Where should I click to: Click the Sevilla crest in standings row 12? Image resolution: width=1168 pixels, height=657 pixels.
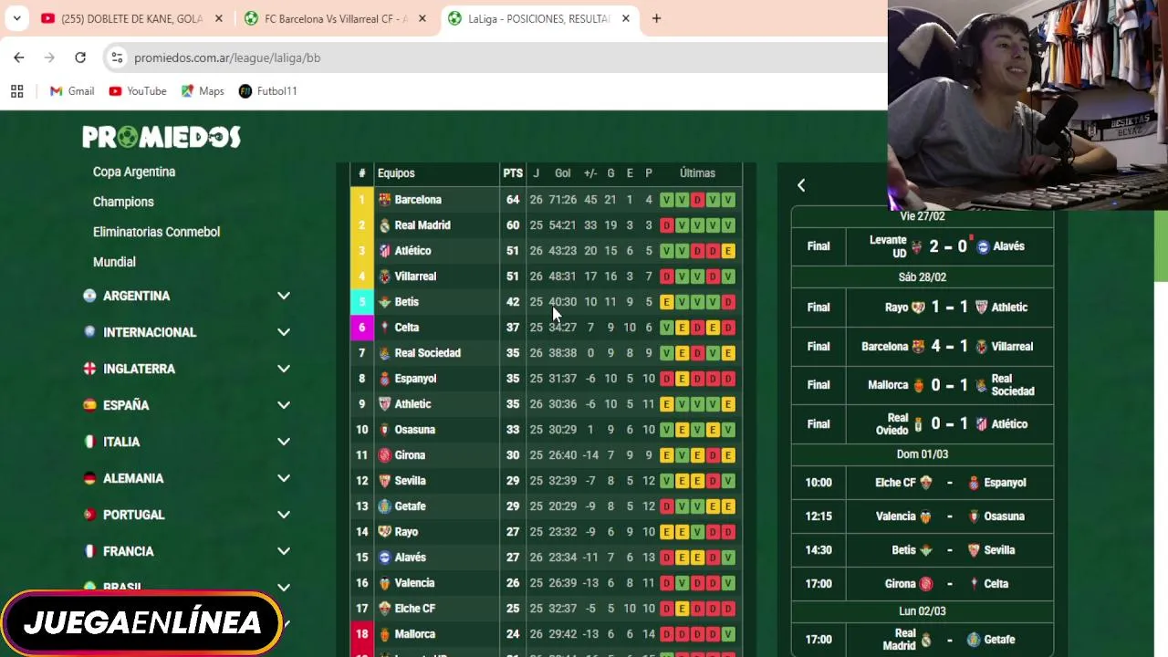[x=384, y=481]
